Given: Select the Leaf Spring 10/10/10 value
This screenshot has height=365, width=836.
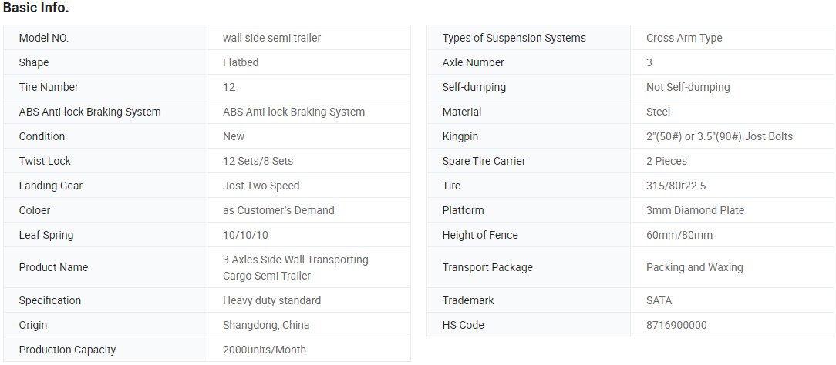Looking at the screenshot, I should (x=245, y=235).
